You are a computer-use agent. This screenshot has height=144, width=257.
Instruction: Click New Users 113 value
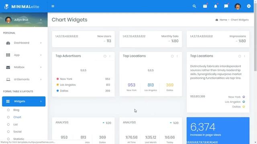click(x=109, y=41)
